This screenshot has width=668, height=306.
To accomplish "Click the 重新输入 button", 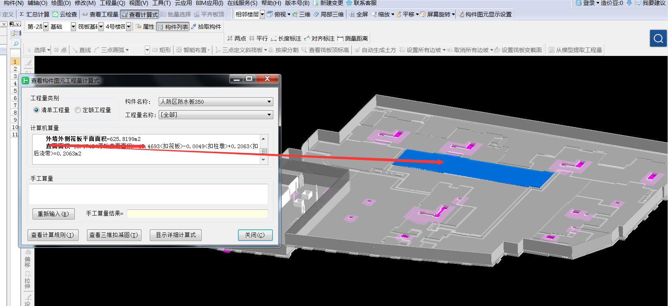I will [53, 214].
